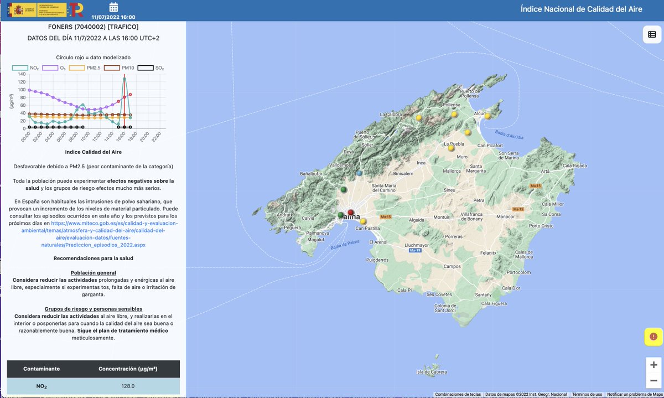Click the 128.0 concentration value
Viewport: 664px width, 398px height.
[128, 386]
